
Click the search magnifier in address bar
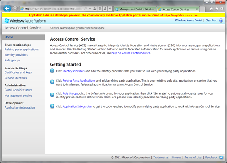pyautogui.click(x=86, y=9)
